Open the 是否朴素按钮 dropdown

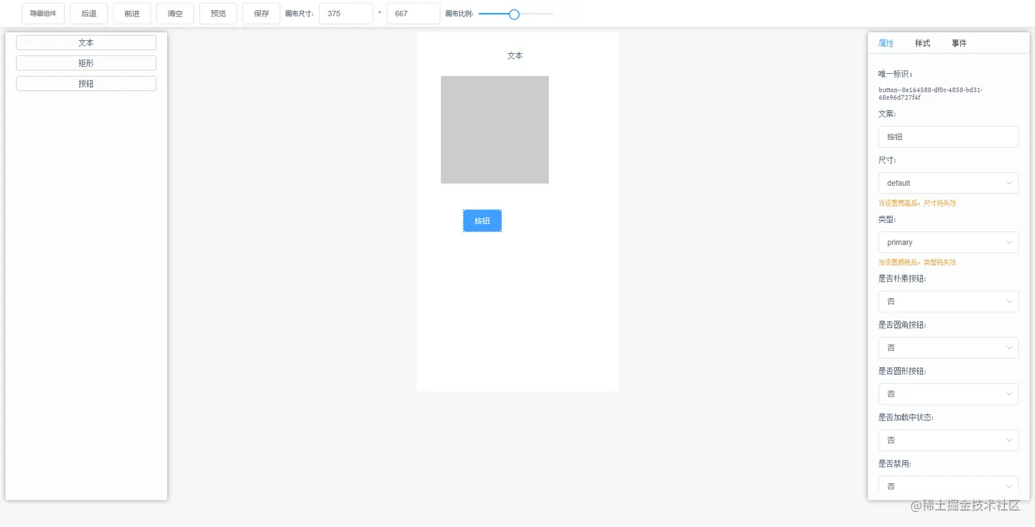tap(948, 301)
